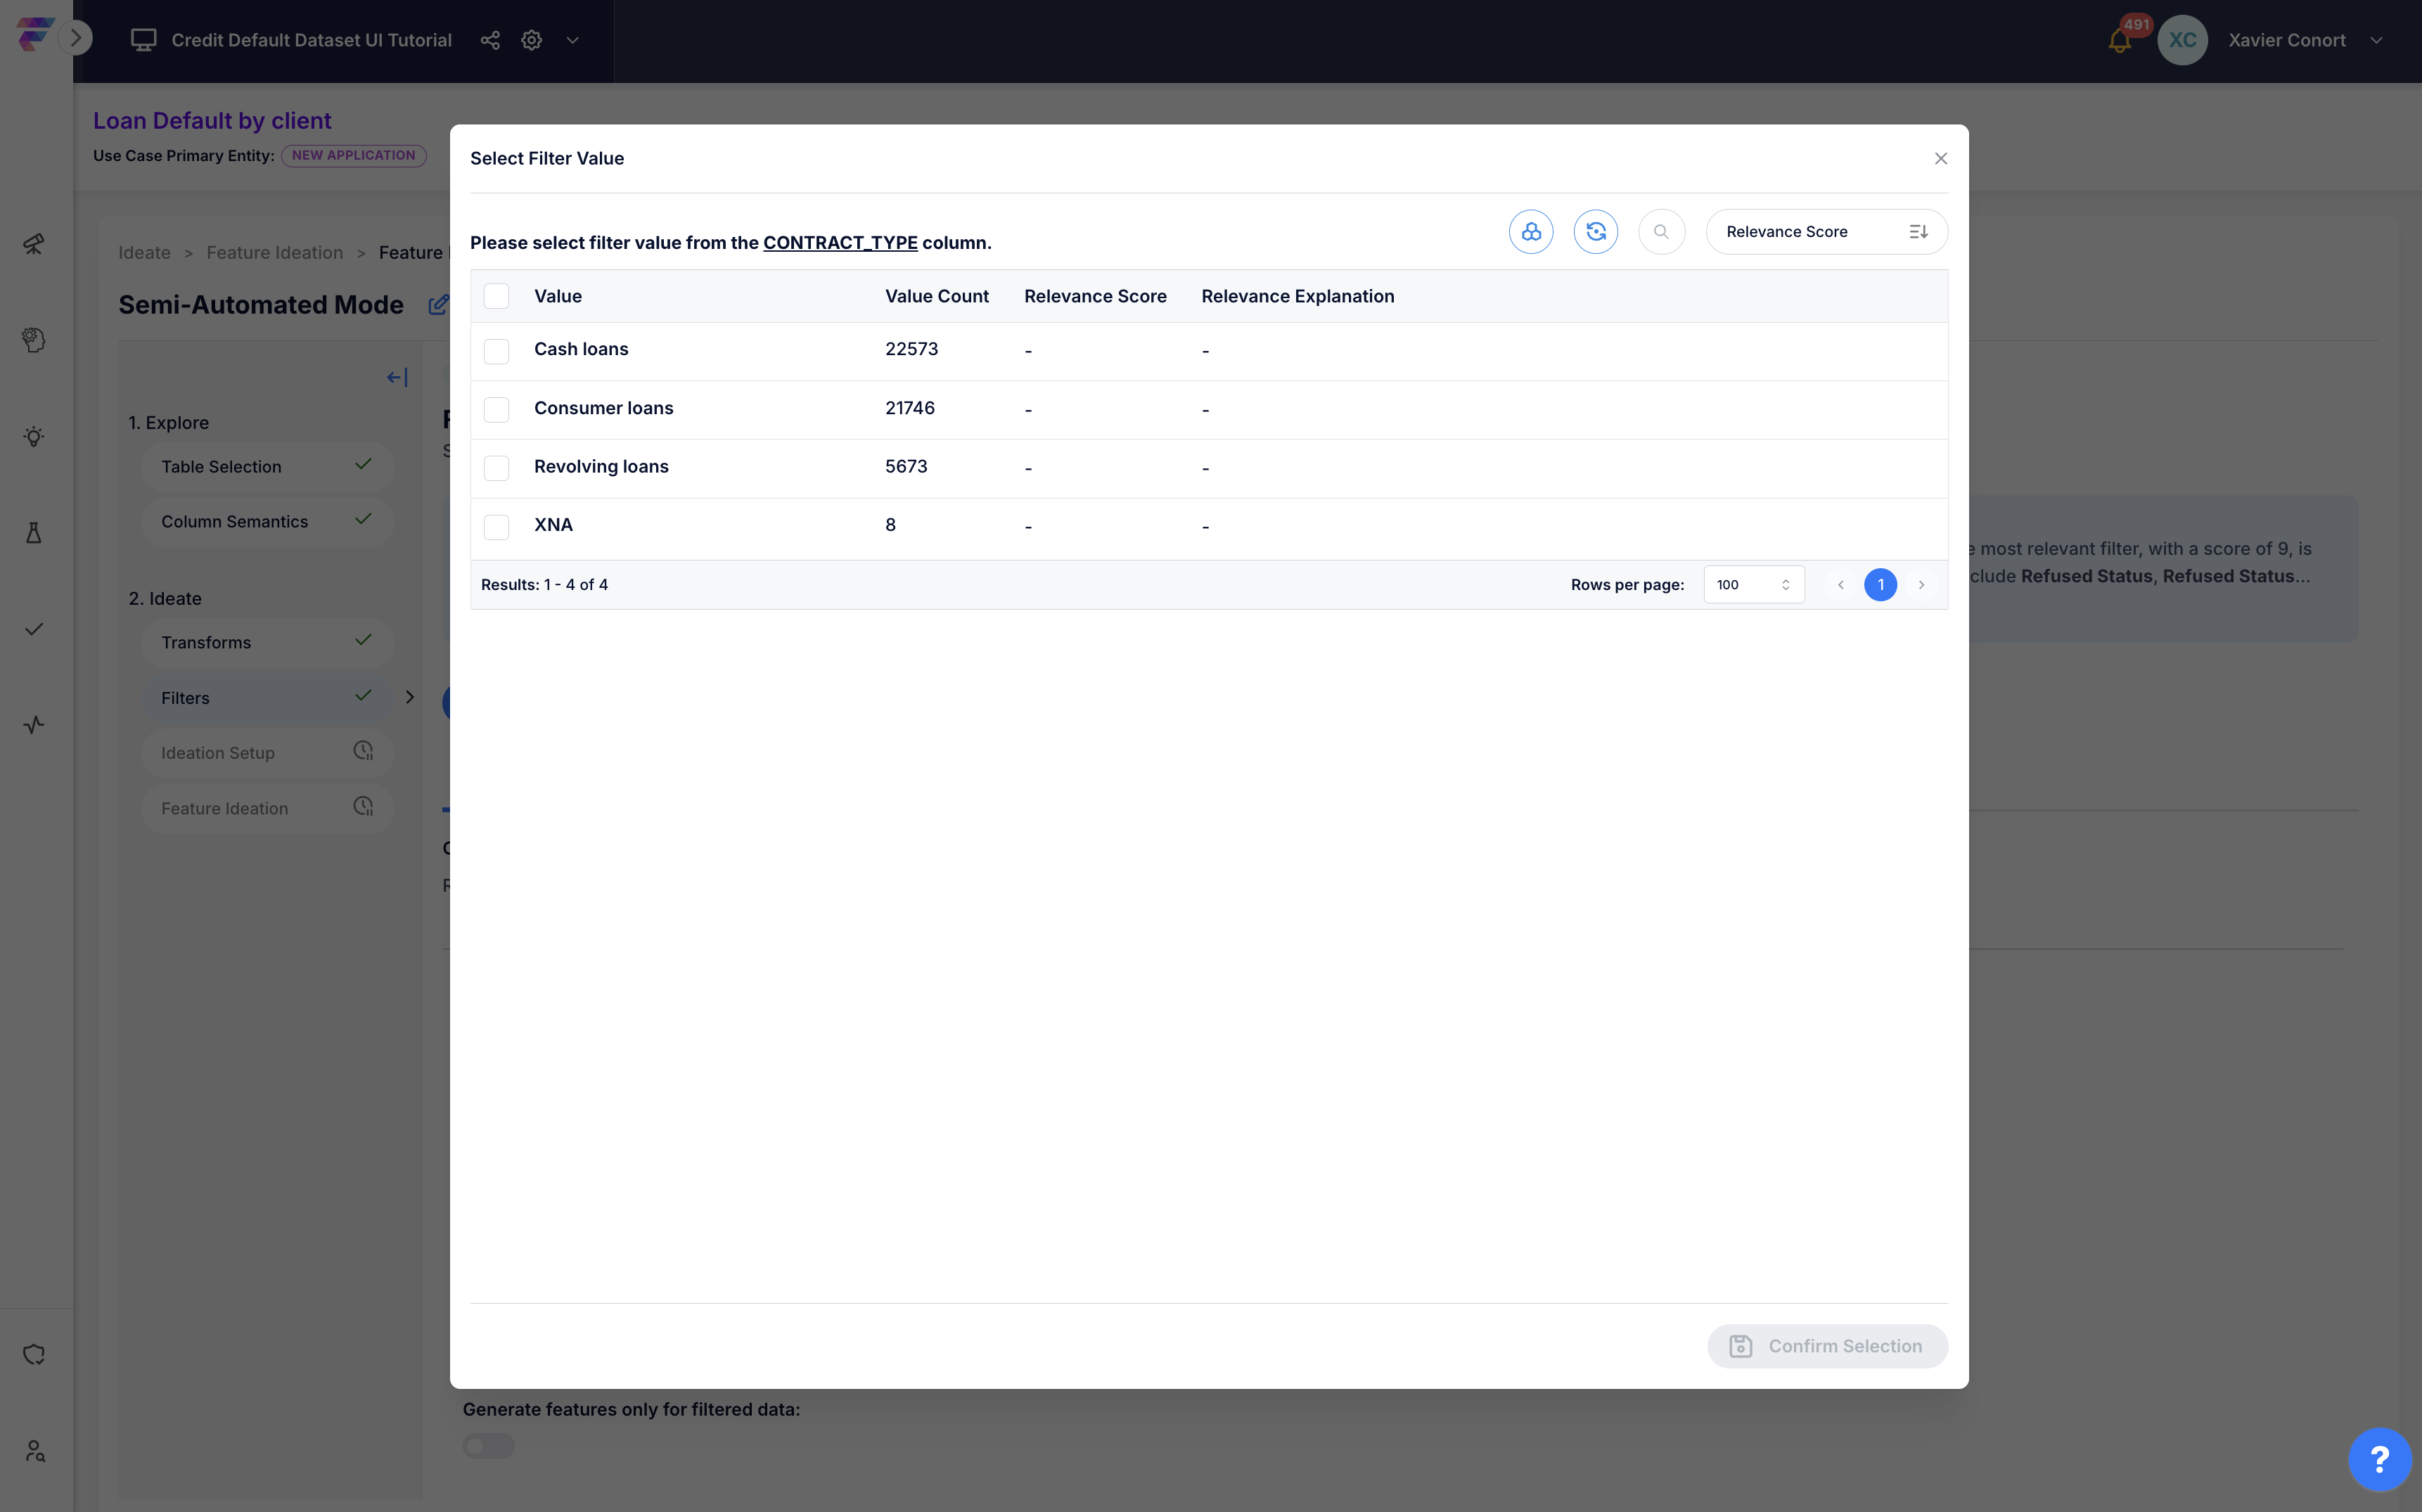Click the three-circles suggestion icon button
Screen dimensions: 2422x1512
click(1530, 232)
